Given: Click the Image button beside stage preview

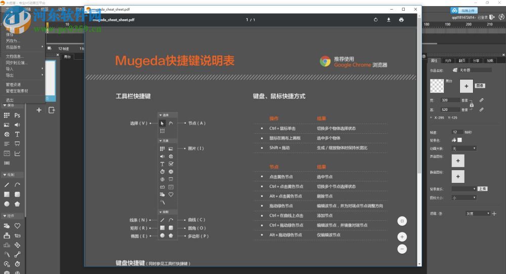Looking at the screenshot, I should (x=480, y=86).
